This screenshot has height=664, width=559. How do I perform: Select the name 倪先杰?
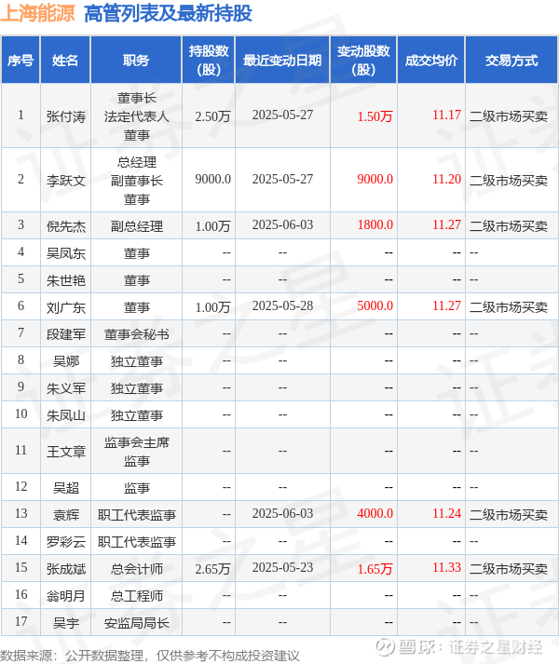click(x=66, y=226)
